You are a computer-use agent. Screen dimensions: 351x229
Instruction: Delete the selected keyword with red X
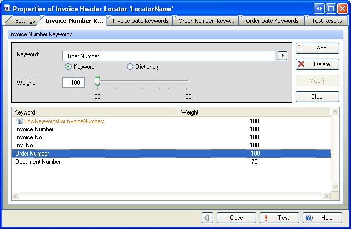click(318, 64)
